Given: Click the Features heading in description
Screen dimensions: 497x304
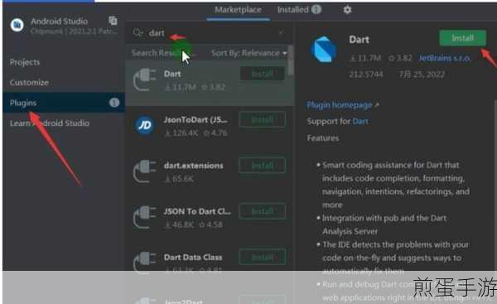Looking at the screenshot, I should (x=323, y=138).
